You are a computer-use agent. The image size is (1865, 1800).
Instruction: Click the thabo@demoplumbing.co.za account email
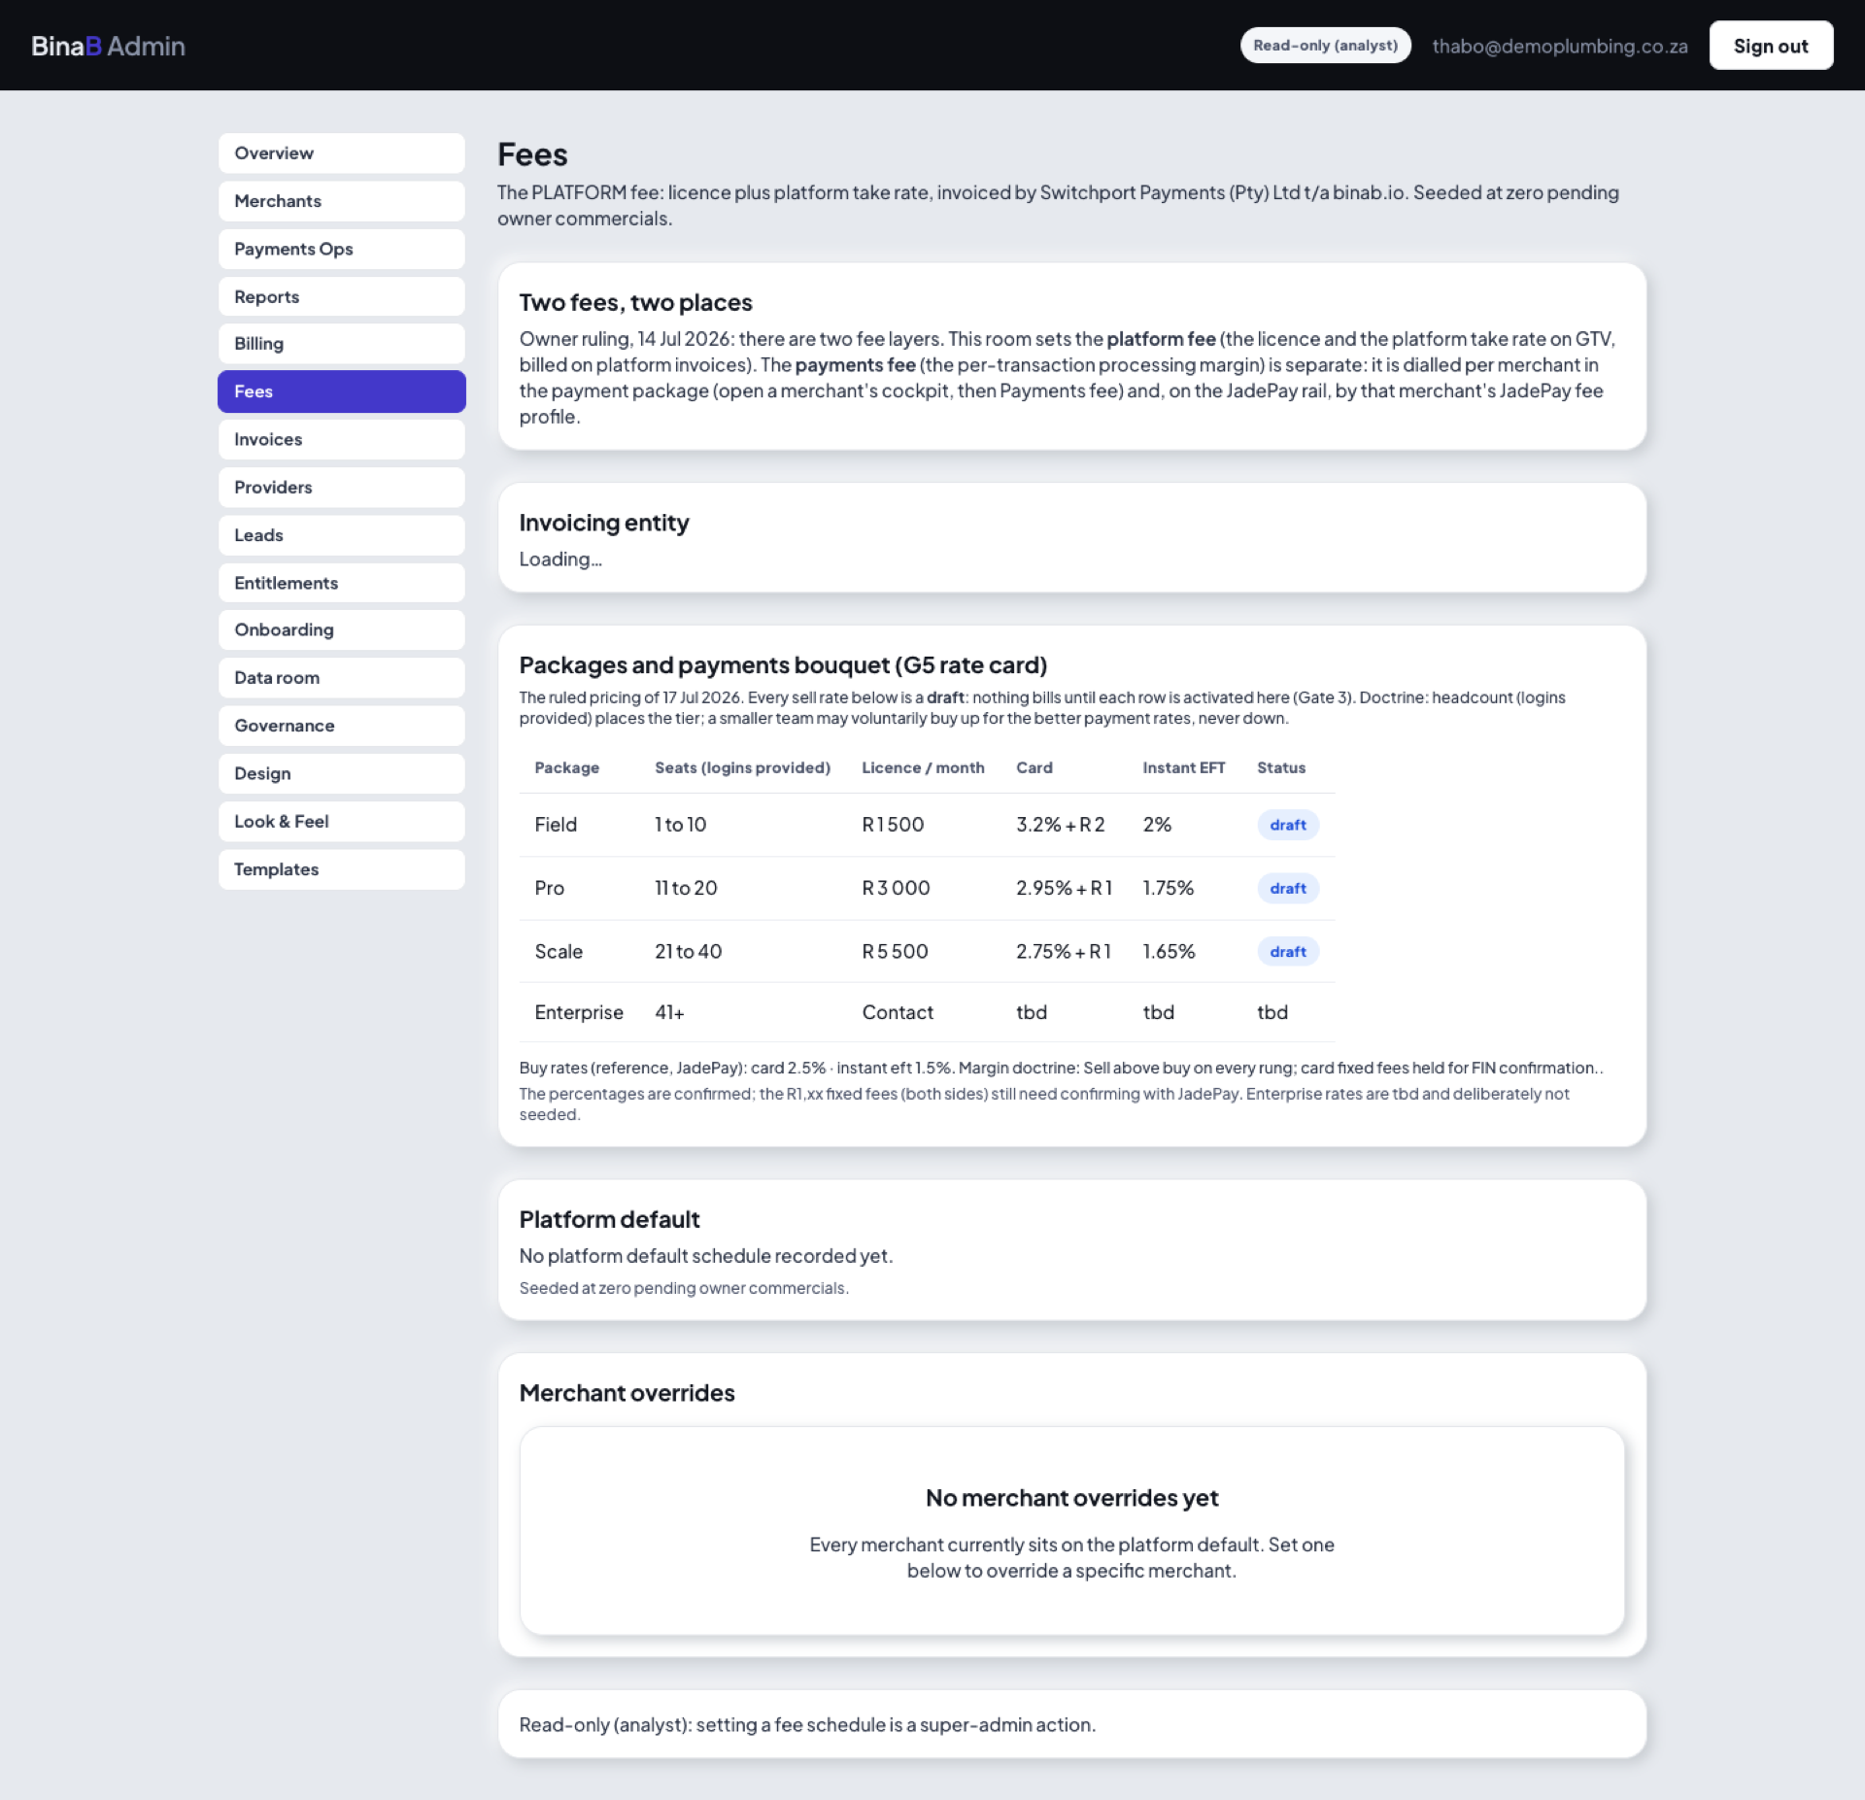(x=1559, y=46)
